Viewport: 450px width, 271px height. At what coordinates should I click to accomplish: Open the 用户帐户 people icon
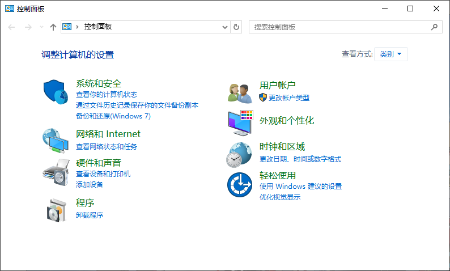click(240, 94)
